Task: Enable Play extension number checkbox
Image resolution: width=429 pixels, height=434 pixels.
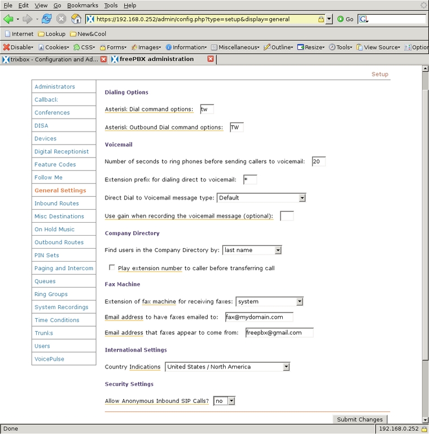Action: (x=112, y=268)
